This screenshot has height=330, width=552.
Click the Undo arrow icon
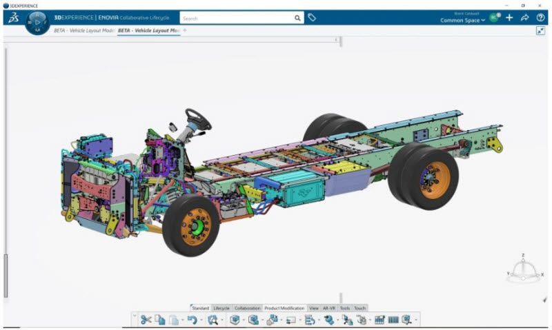coord(193,320)
